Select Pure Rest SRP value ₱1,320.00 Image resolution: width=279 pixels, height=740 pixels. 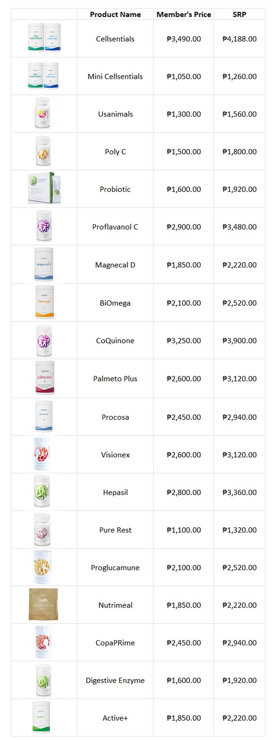coord(239,530)
